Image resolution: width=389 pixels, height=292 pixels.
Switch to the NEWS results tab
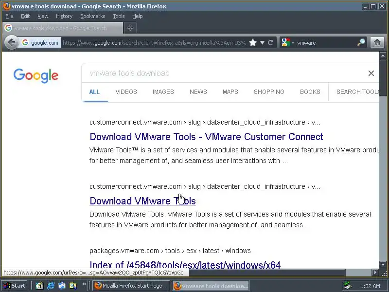[x=198, y=92]
